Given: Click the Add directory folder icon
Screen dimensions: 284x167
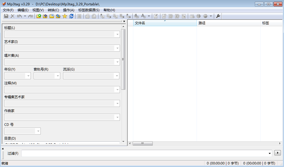Looking at the screenshot, I should 45,16.
